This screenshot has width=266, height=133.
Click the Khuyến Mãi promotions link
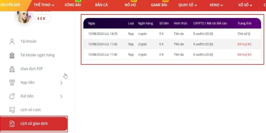(9, 5)
